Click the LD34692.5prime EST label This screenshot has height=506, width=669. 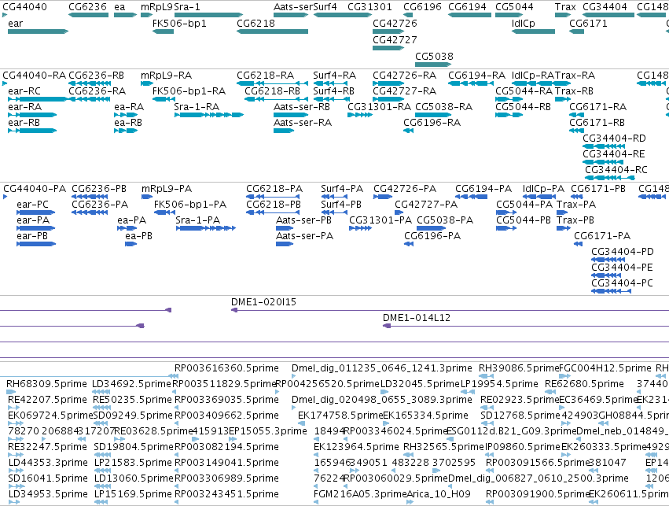(131, 383)
